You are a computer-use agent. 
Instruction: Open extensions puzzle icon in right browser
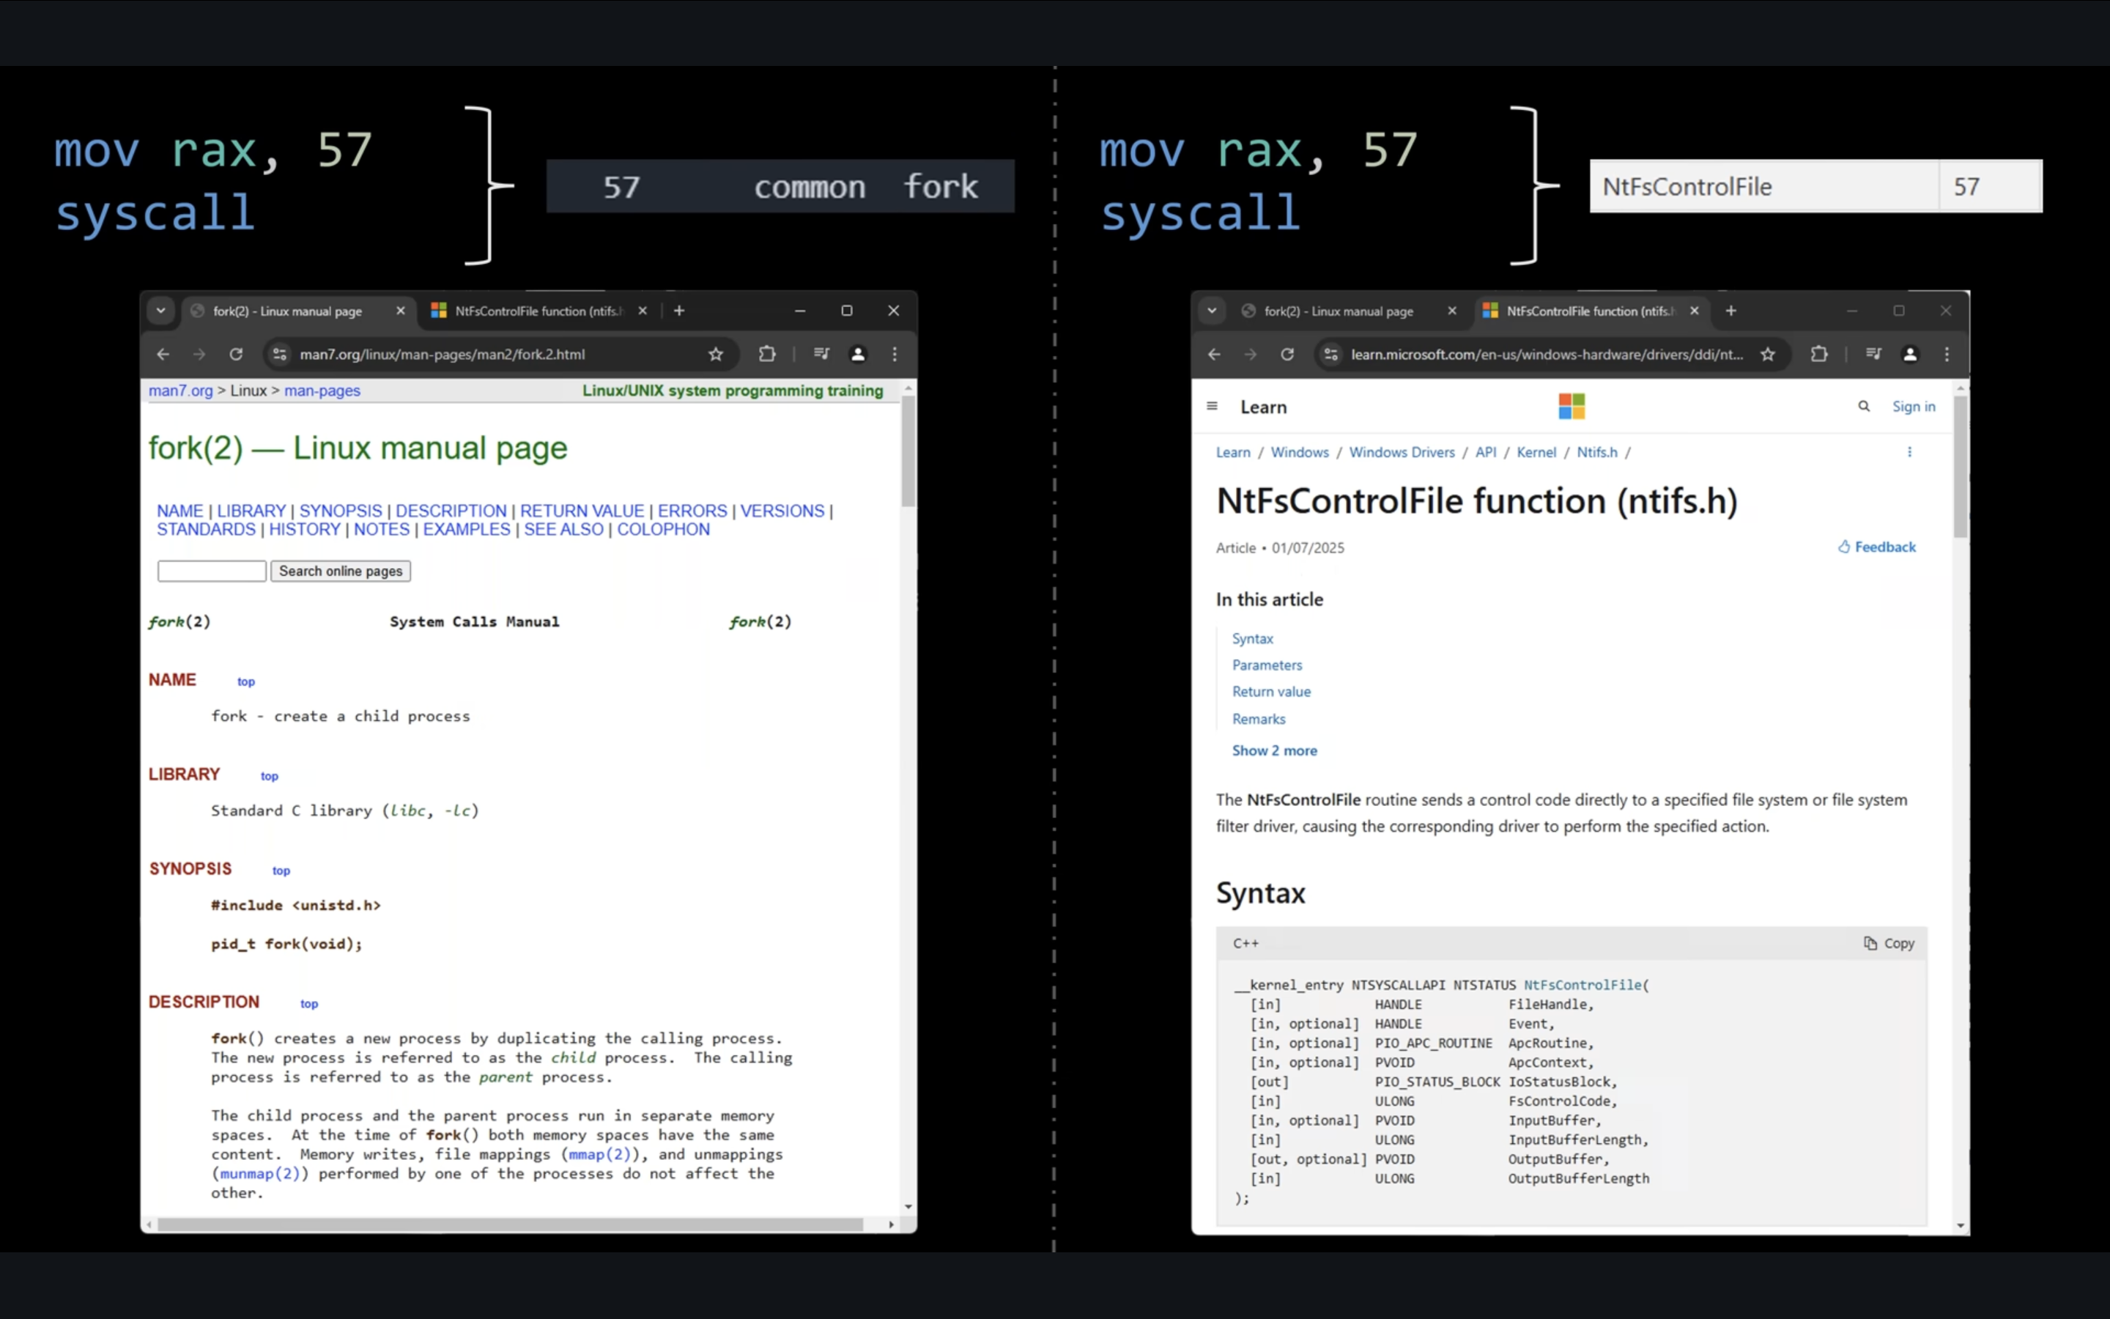(x=1819, y=354)
